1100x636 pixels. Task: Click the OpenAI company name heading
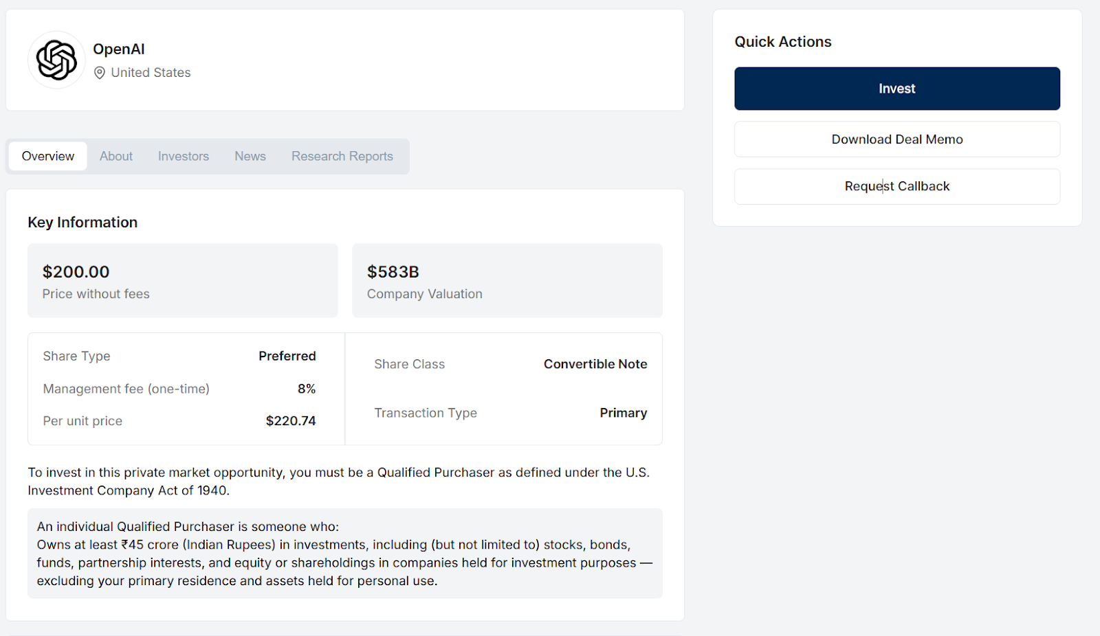[119, 49]
